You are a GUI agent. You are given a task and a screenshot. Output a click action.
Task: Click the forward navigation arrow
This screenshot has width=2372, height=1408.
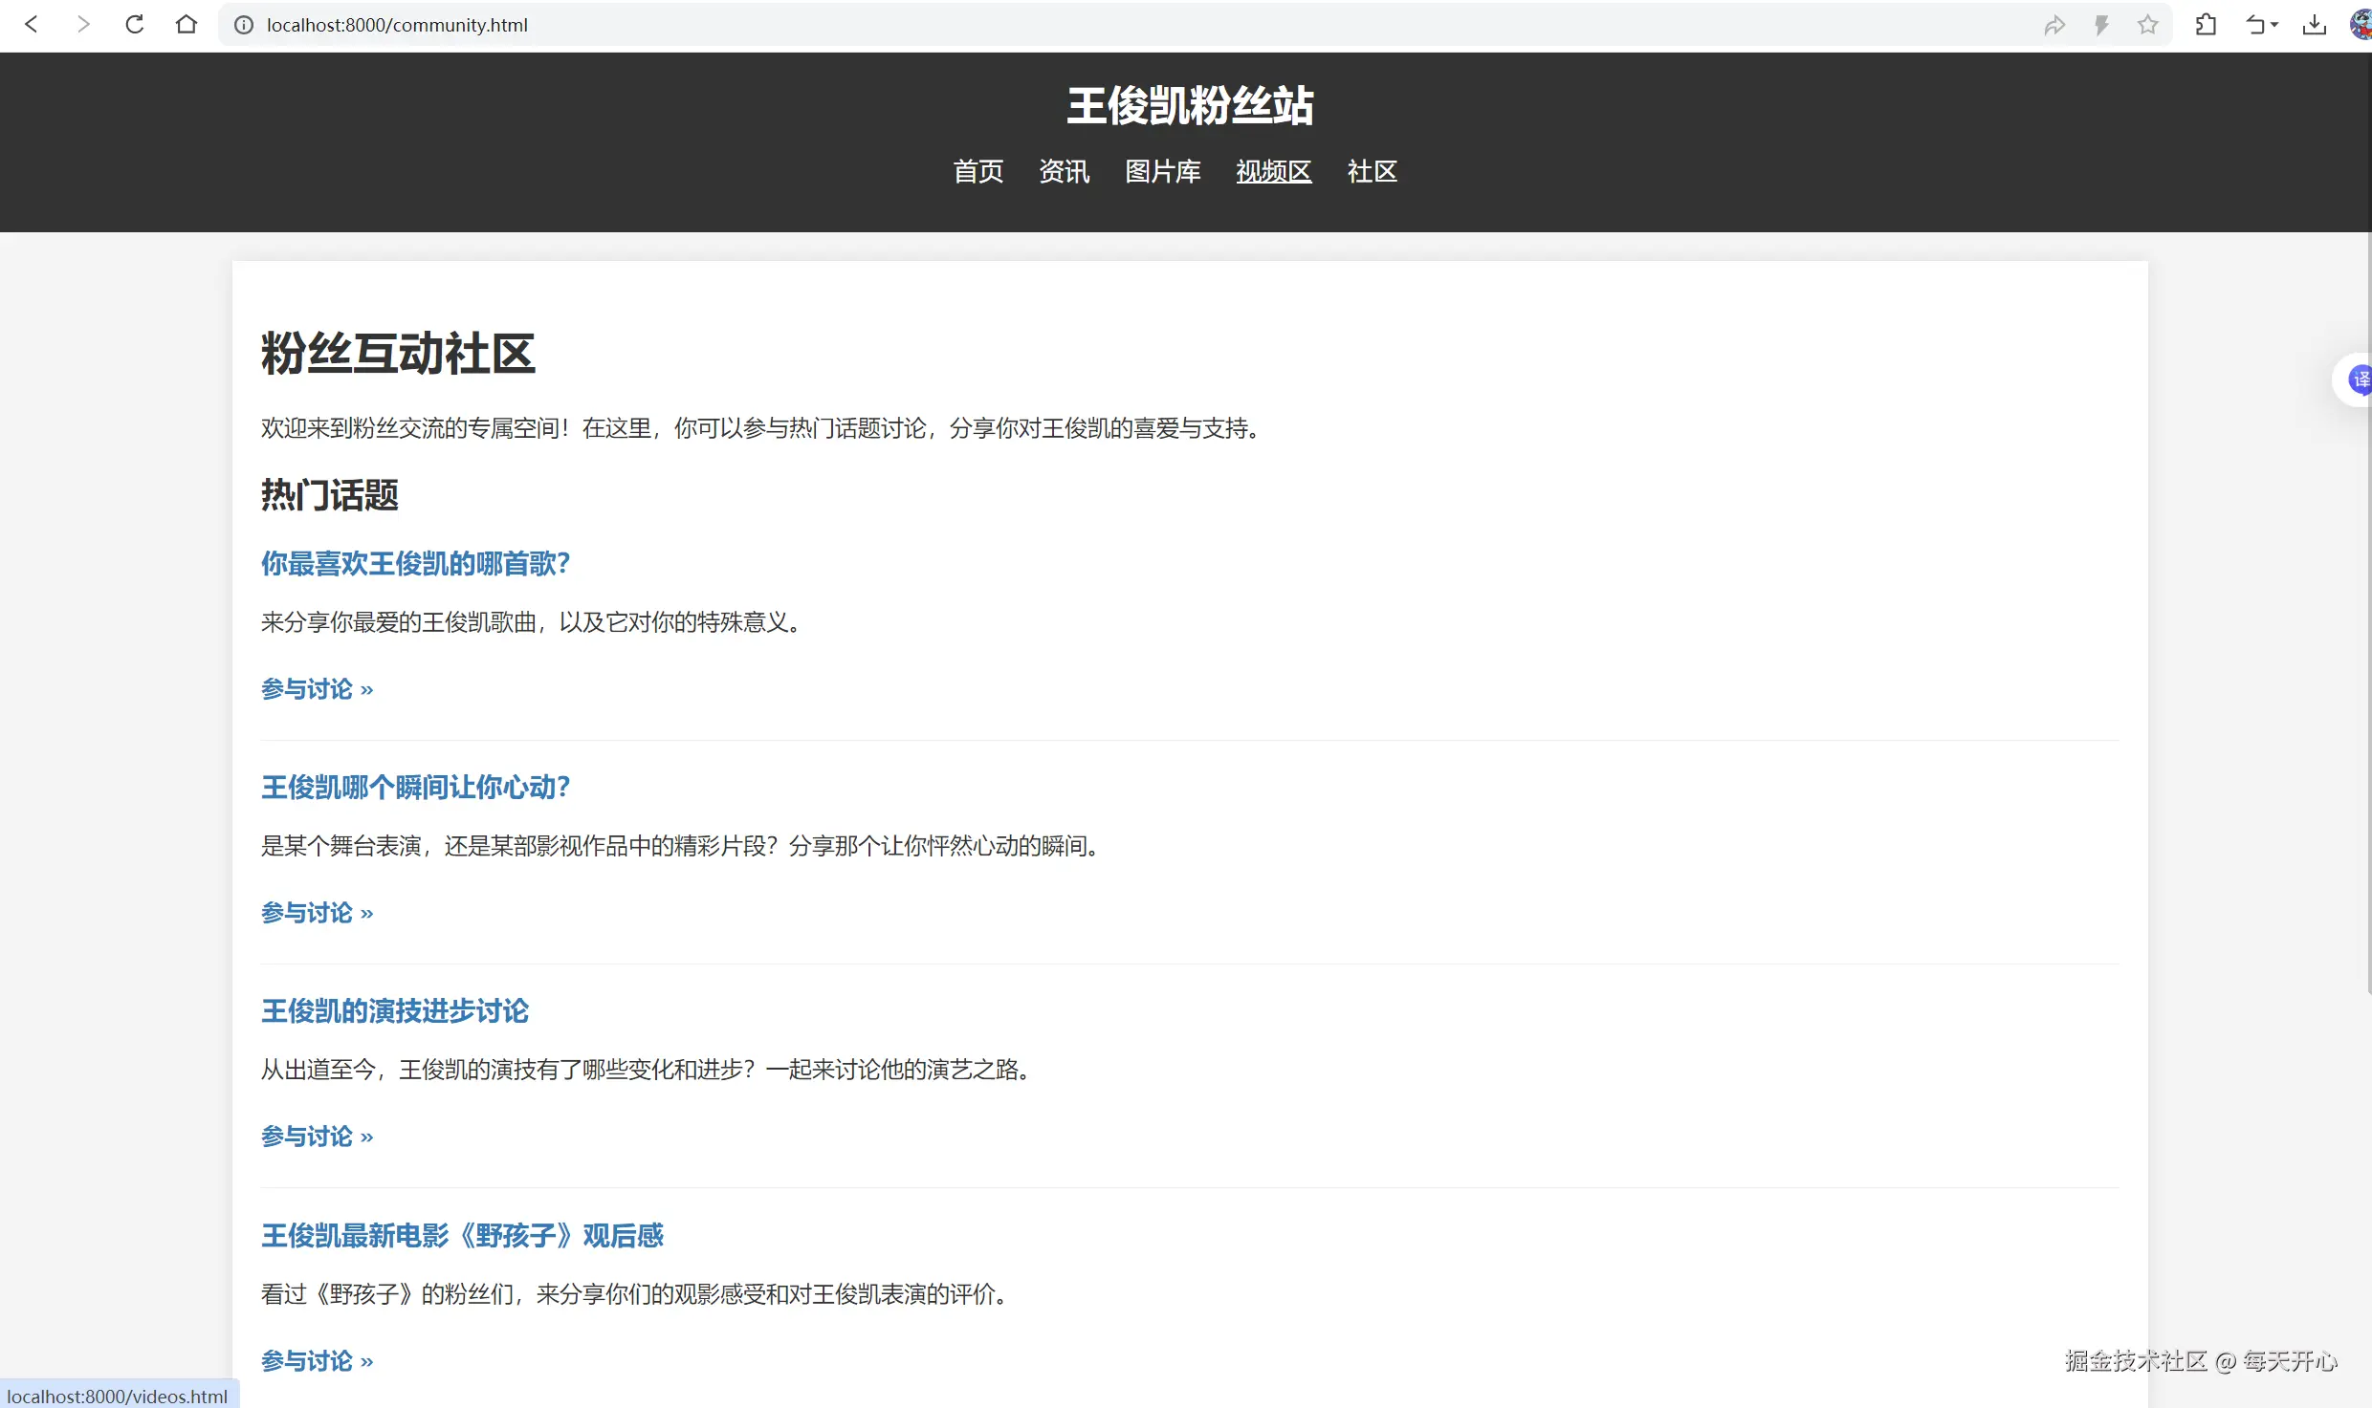[x=83, y=24]
